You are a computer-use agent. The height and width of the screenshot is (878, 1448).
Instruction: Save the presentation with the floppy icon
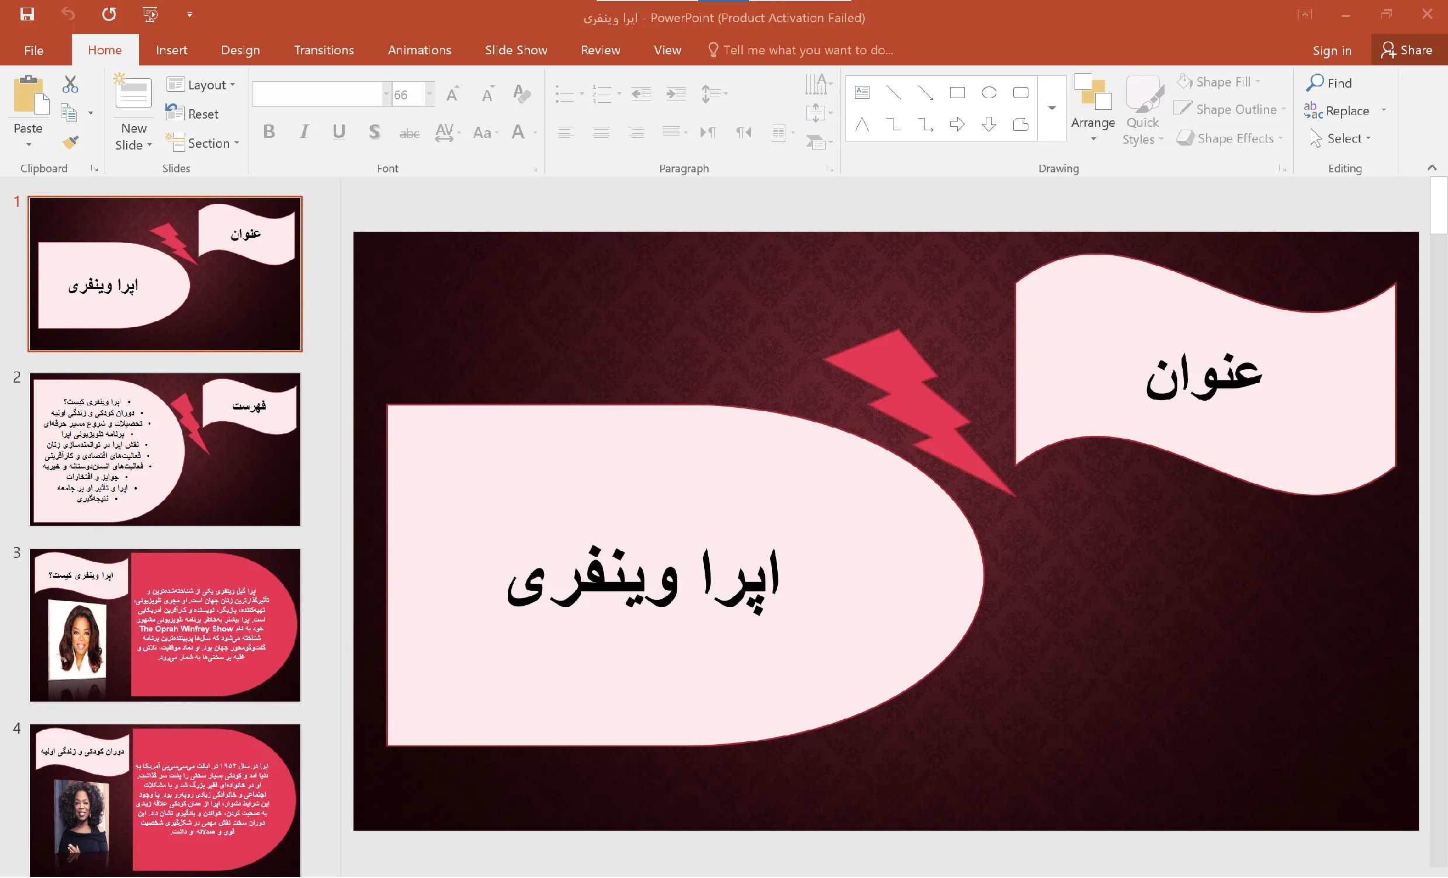tap(27, 14)
